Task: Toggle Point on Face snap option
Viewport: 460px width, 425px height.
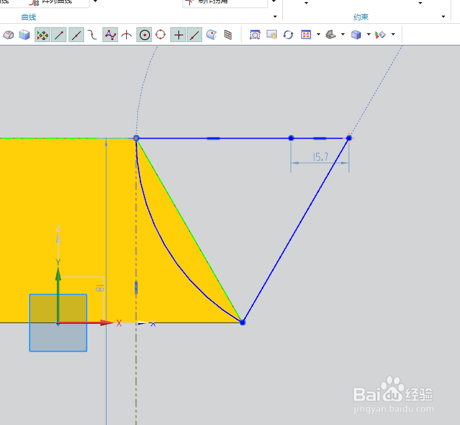Action: point(212,35)
